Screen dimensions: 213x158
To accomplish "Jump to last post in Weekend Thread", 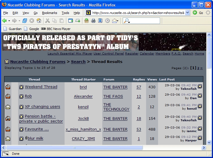I will [x=200, y=86].
